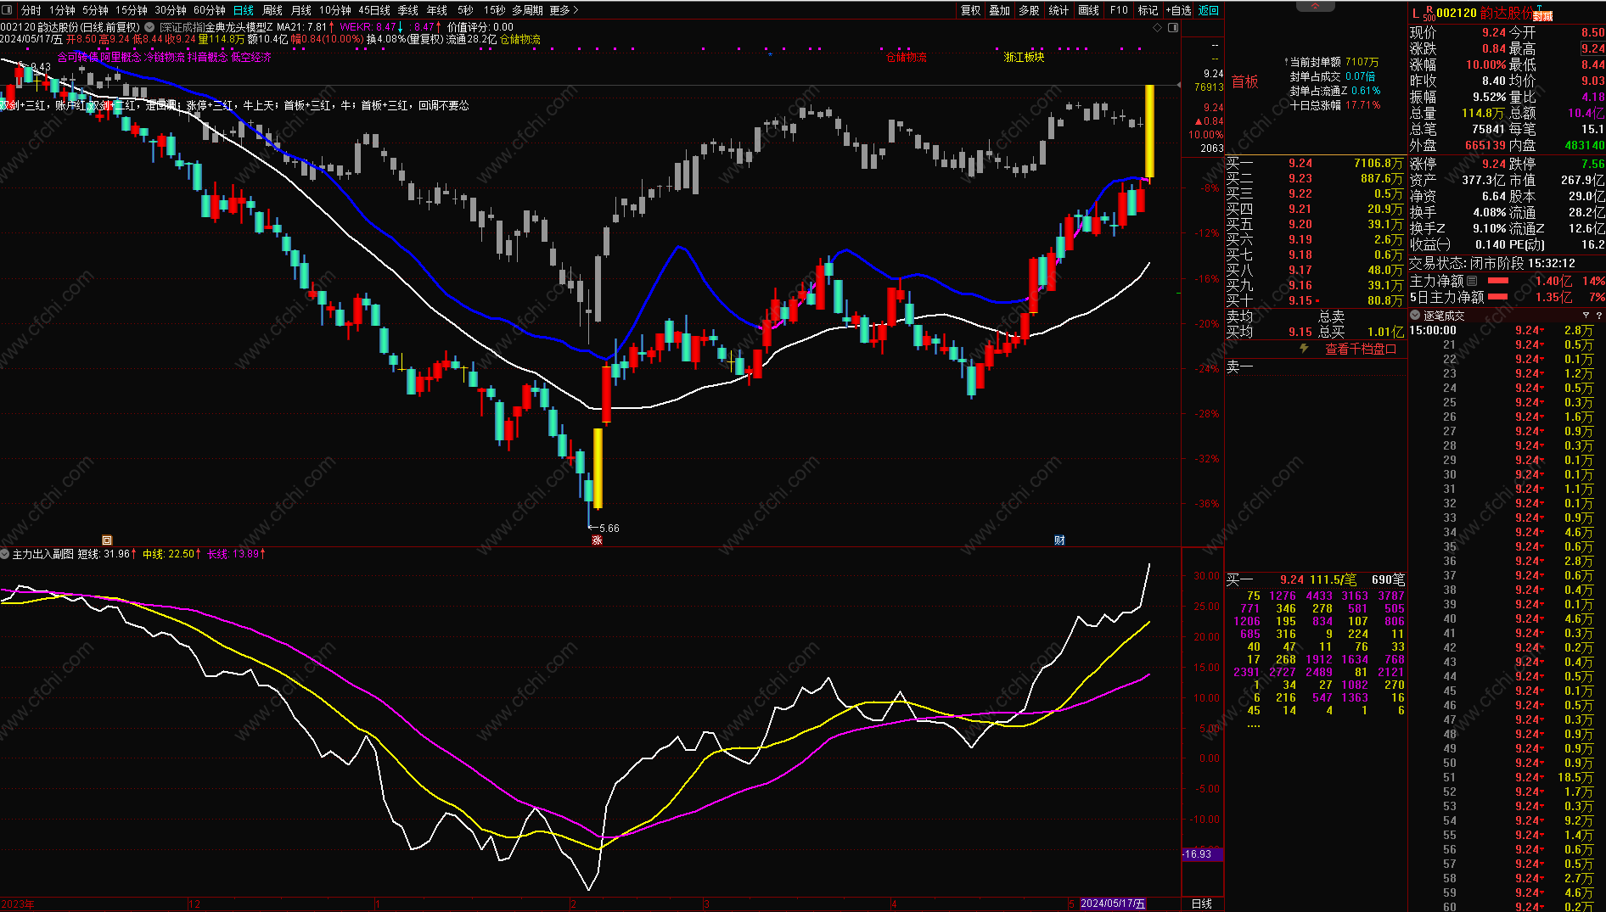This screenshot has height=912, width=1606.
Task: Click the 冷链物流 concept tag
Action: (x=165, y=58)
